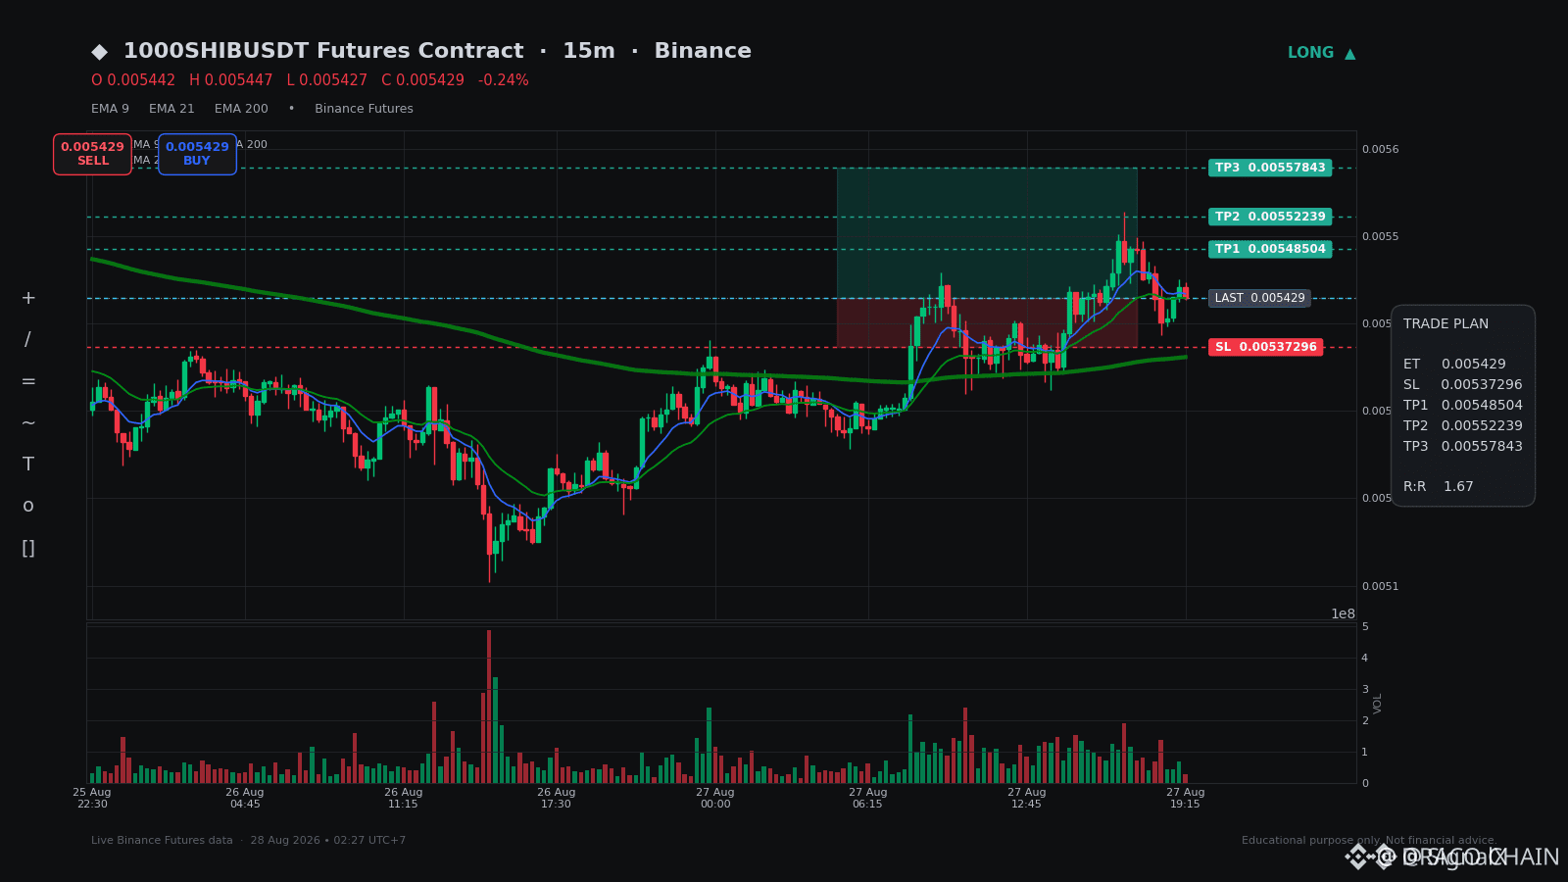Click the red SL 0.00537296 tag on chart
Image resolution: width=1568 pixels, height=882 pixels.
coord(1265,347)
